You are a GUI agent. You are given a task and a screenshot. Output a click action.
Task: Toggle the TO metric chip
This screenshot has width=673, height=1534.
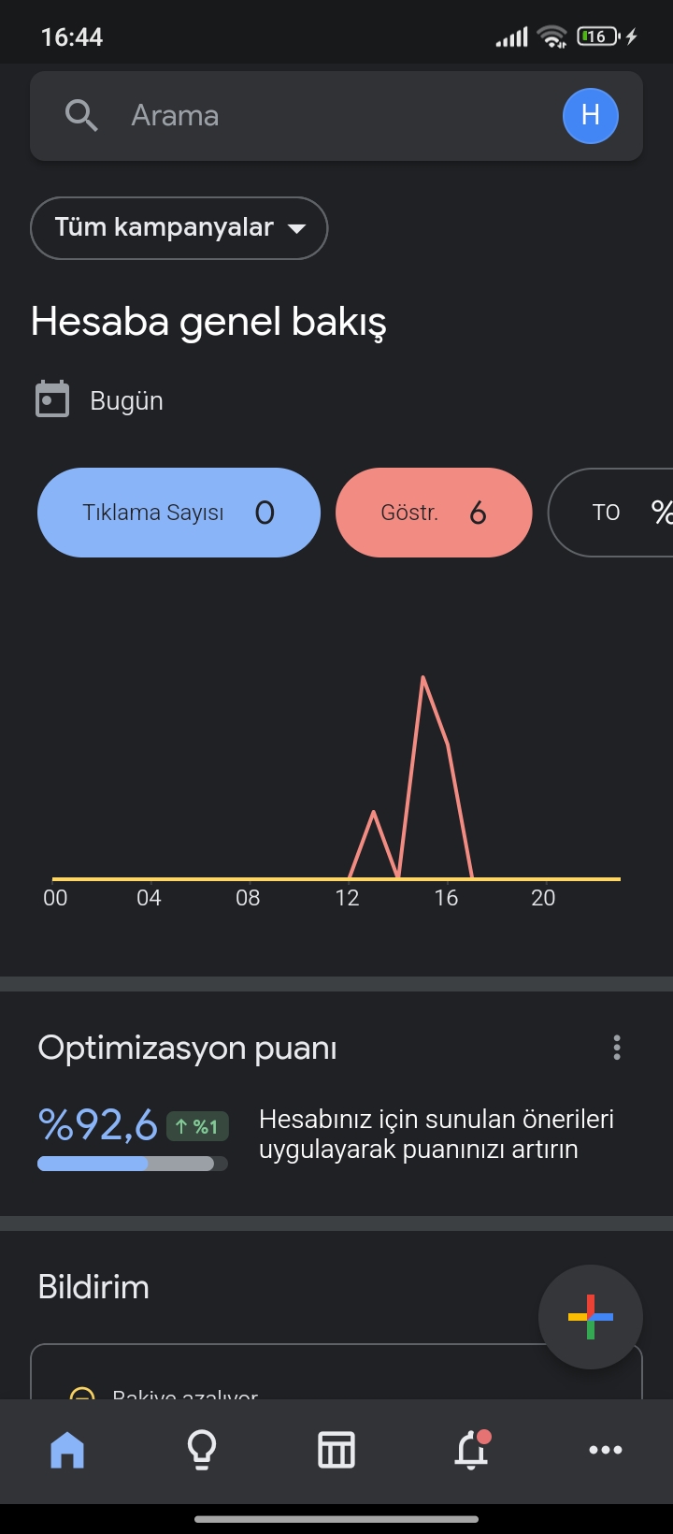tap(610, 513)
